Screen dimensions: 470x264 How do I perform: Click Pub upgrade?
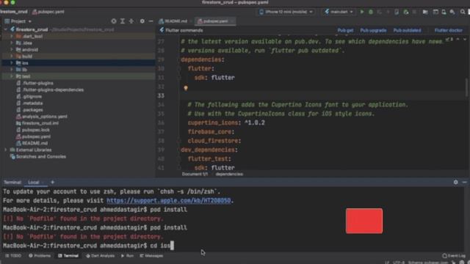[x=373, y=30]
